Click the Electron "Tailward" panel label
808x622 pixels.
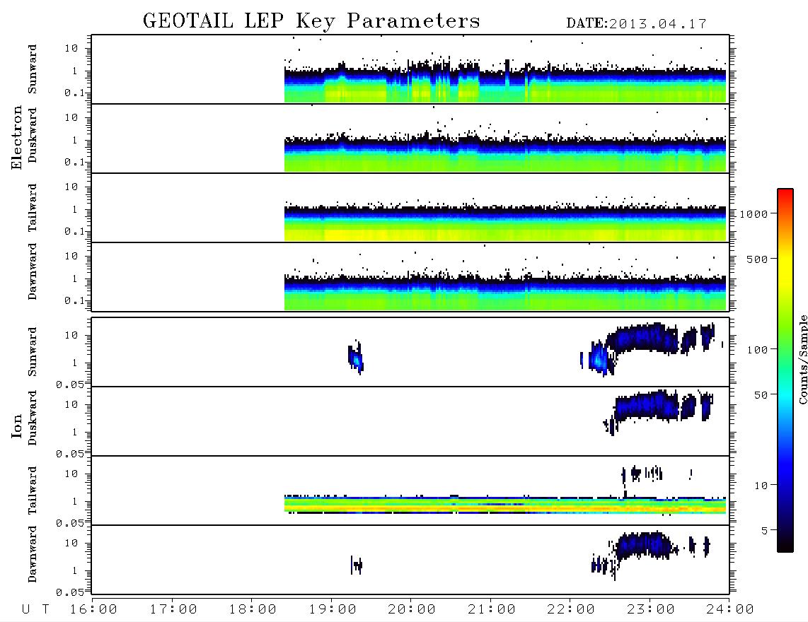33,208
